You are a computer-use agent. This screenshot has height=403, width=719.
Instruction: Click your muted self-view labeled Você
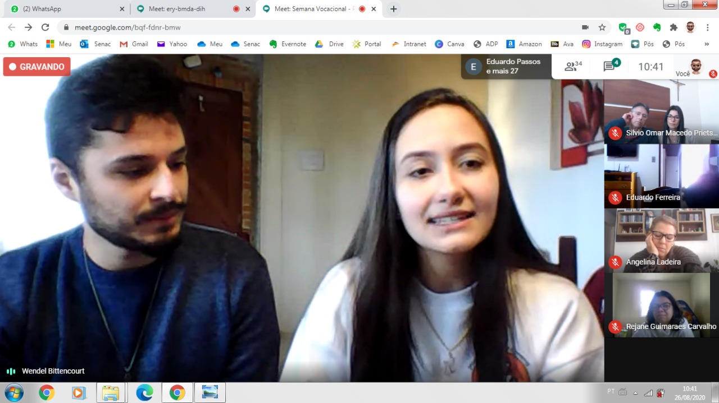pyautogui.click(x=696, y=67)
